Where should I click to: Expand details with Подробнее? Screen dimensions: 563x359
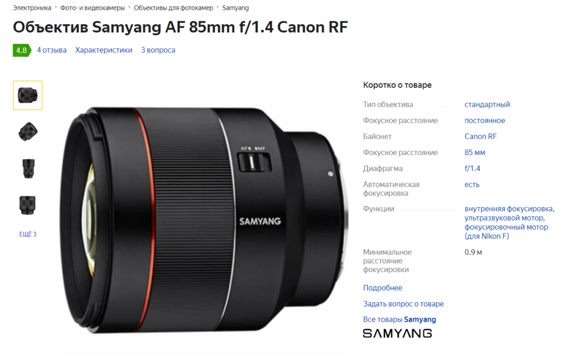(x=383, y=288)
